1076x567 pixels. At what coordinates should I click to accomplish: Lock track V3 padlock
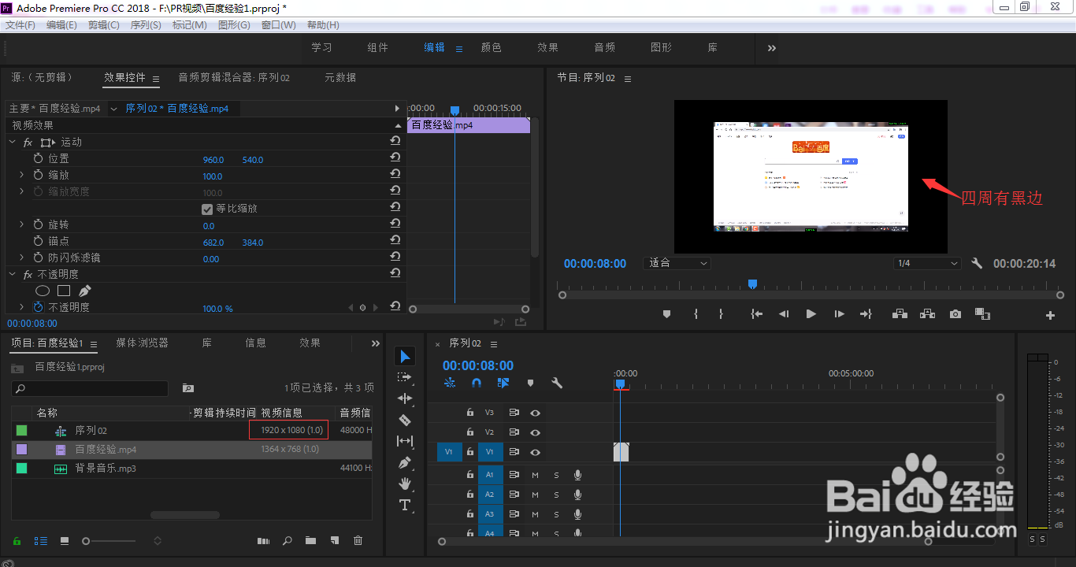[470, 413]
